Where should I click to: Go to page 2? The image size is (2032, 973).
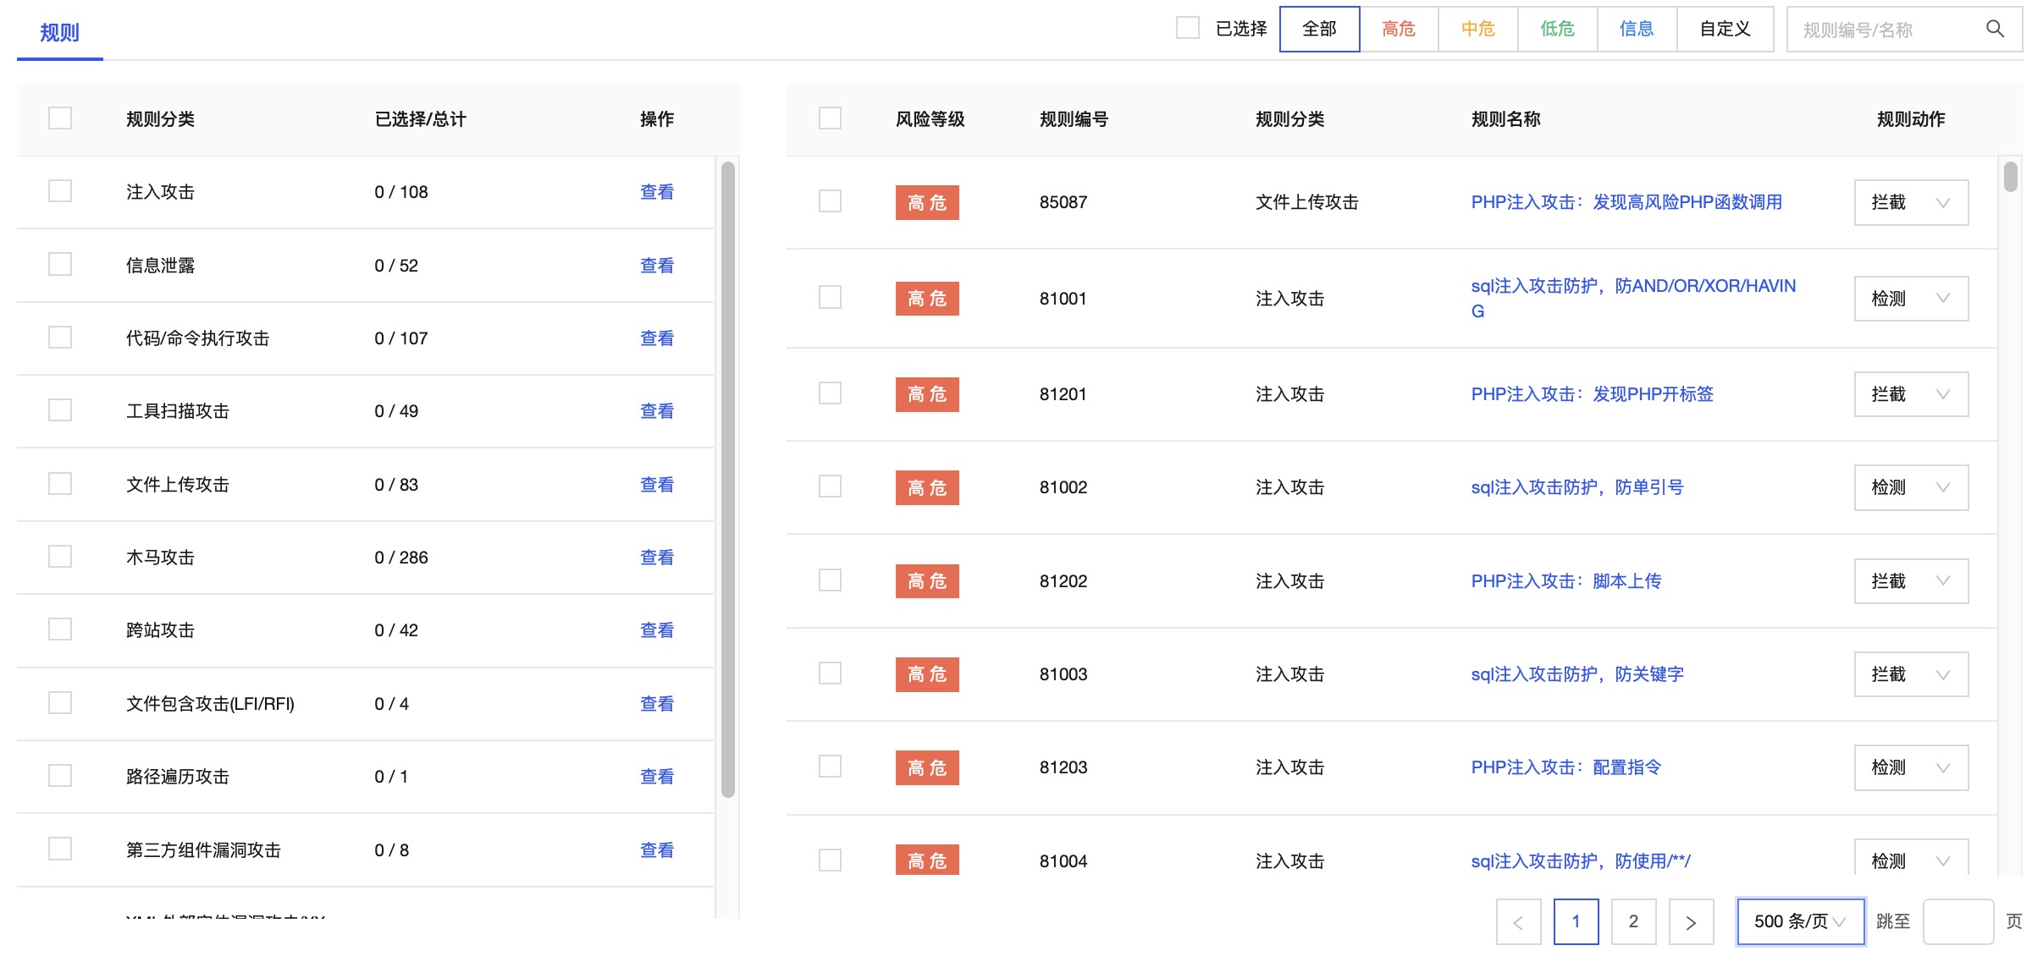[1632, 921]
